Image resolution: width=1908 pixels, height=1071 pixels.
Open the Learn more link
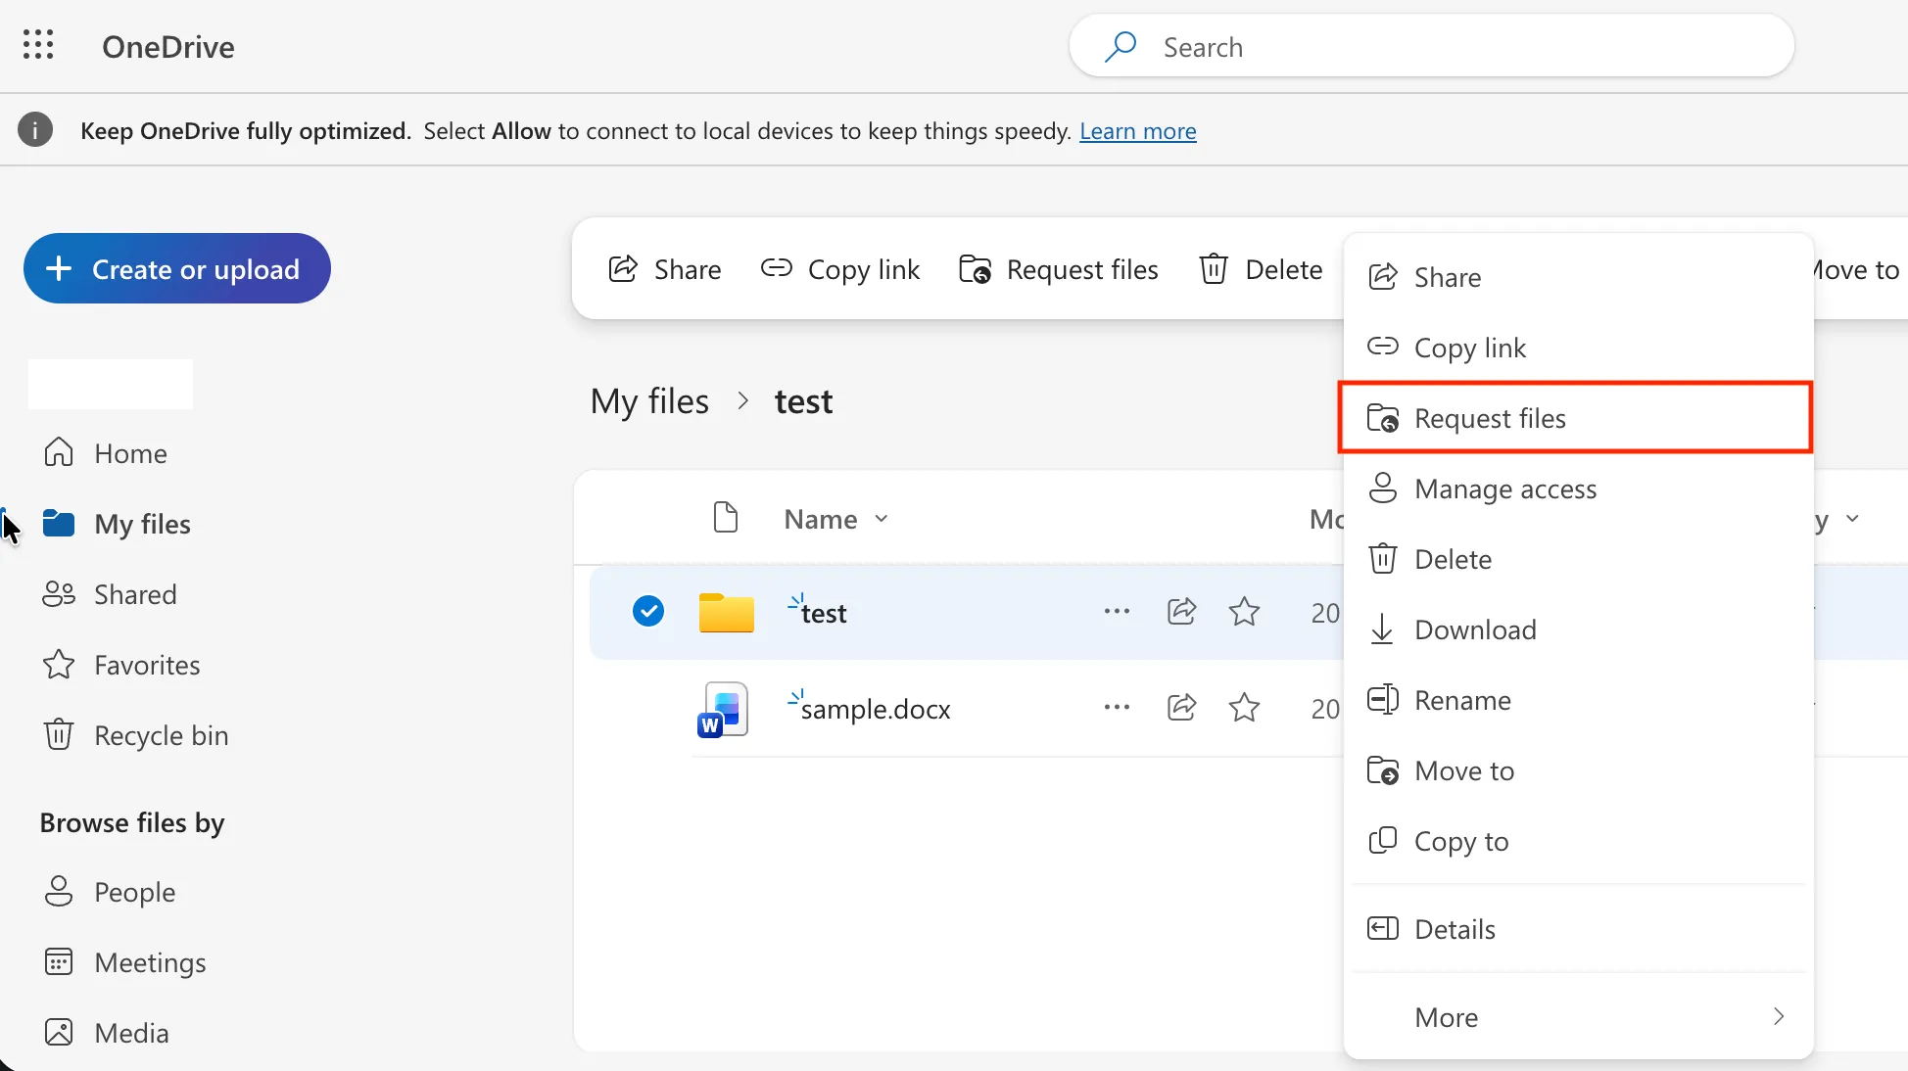click(1137, 130)
